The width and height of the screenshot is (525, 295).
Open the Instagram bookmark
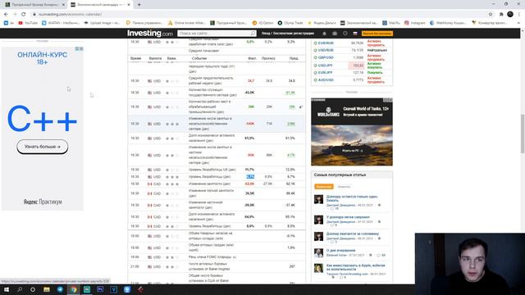(x=415, y=23)
